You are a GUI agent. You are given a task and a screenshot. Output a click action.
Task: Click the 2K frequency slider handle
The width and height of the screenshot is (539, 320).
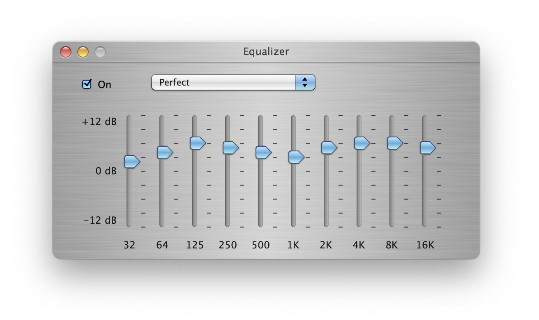[x=329, y=148]
